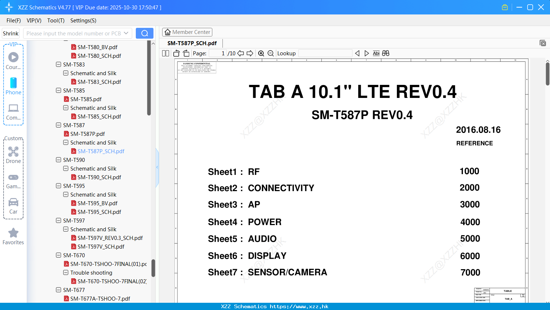Click the page number field
The image size is (550, 310).
point(217,53)
